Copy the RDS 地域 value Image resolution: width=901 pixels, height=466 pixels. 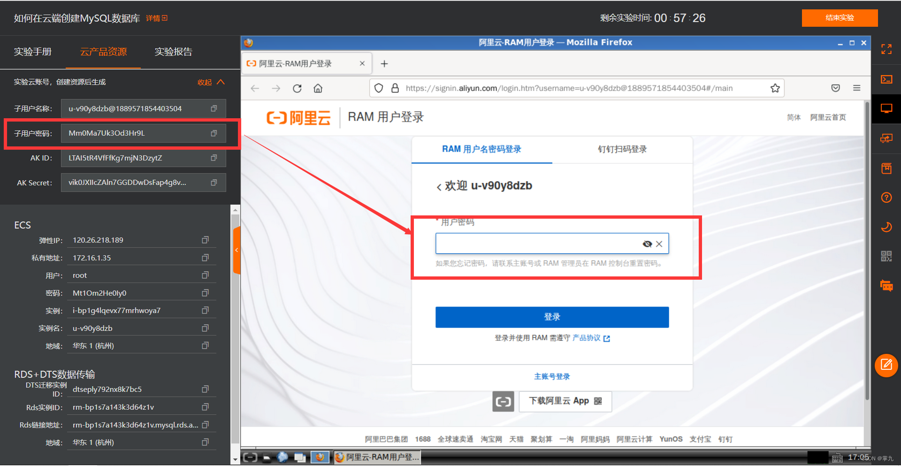205,442
